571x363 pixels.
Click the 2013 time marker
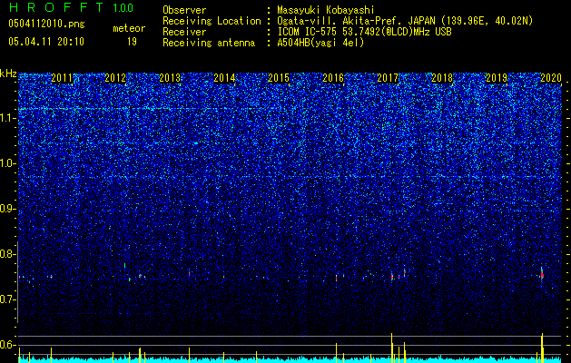point(170,78)
